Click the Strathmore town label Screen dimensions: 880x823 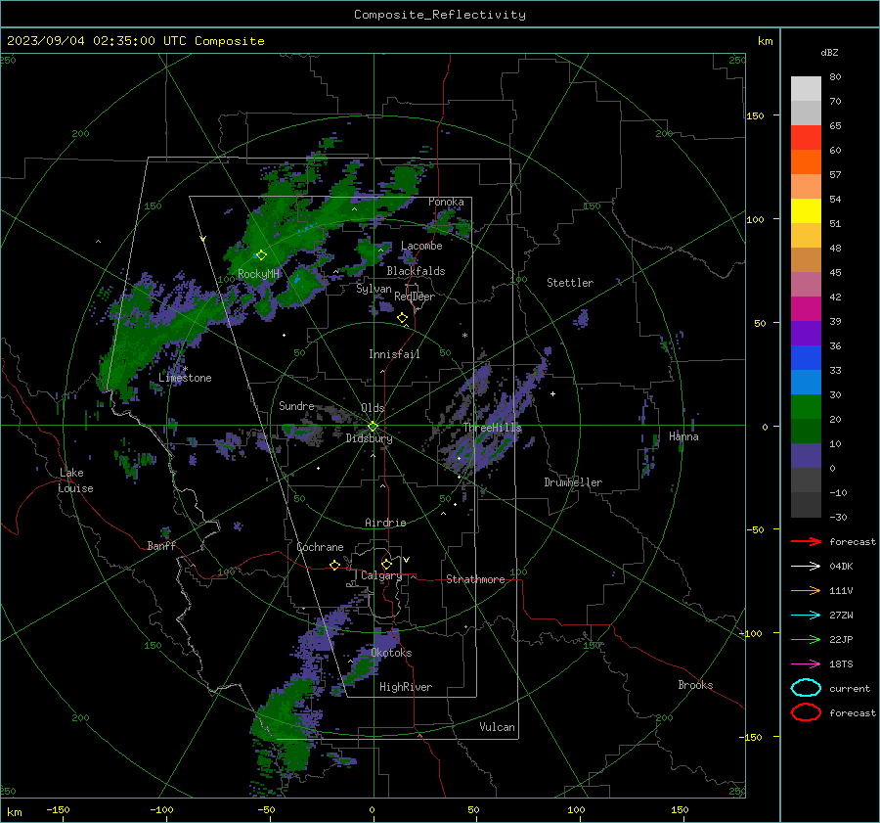(x=475, y=579)
